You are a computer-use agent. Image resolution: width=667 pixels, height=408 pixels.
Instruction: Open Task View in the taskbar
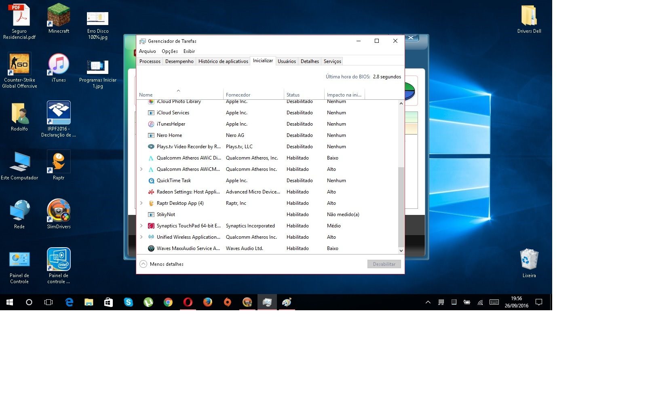click(49, 302)
